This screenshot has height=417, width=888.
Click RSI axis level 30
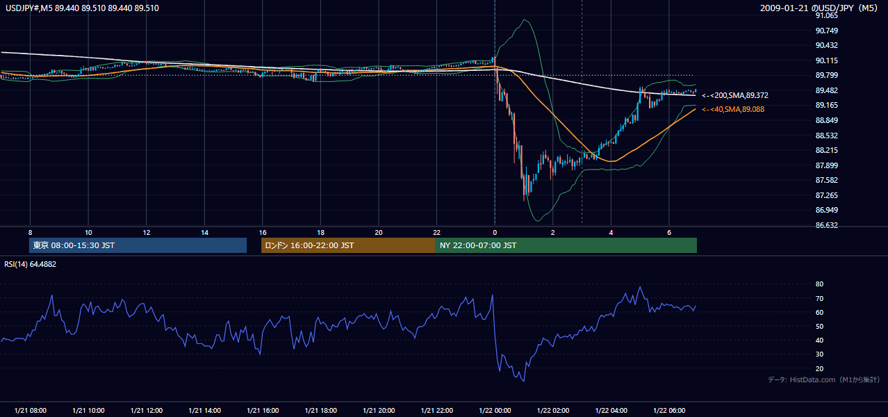pos(819,354)
